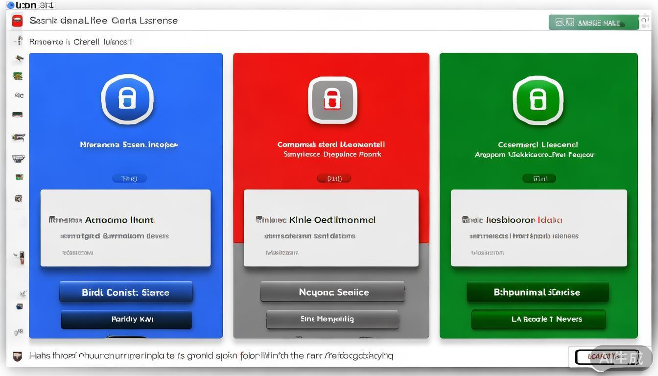
Task: Click the shield icon in bottom-left status bar
Action: [17, 356]
